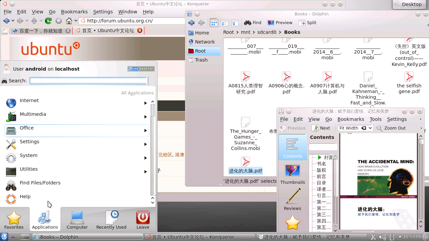This screenshot has height=241, width=429.
Task: Navigate to mnt in Dolphin breadcrumb
Action: tap(245, 32)
